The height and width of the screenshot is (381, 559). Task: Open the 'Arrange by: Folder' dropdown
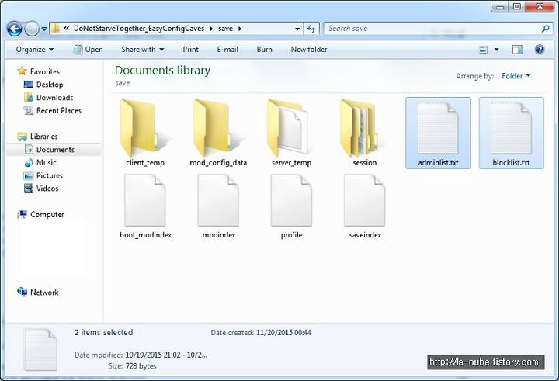point(516,76)
